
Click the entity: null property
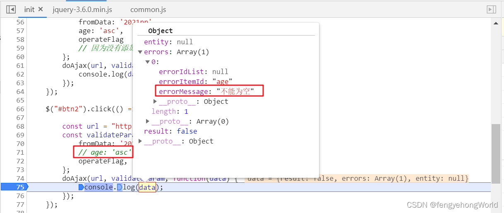(x=168, y=42)
